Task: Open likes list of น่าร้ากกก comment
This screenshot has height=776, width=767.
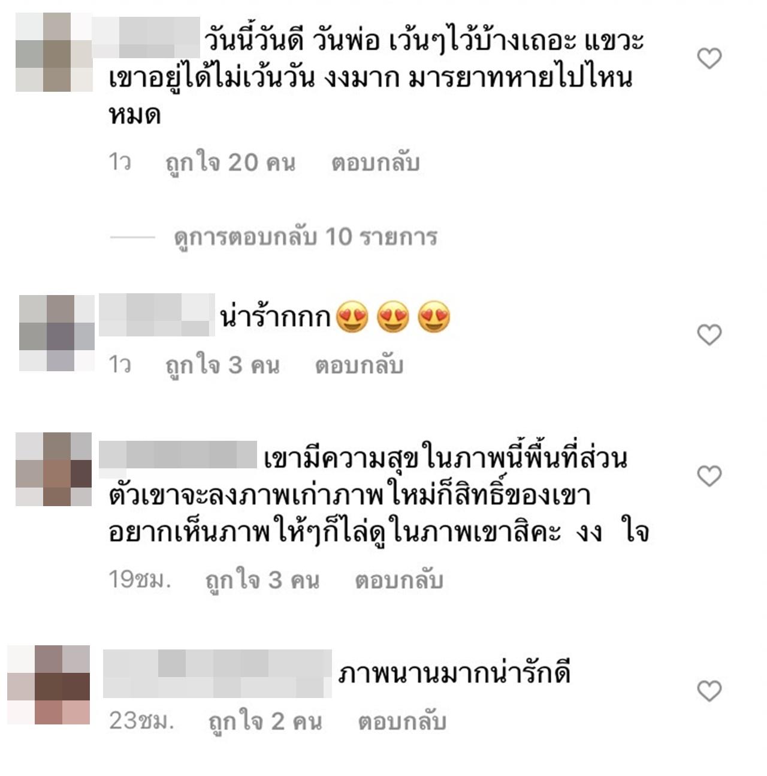Action: pyautogui.click(x=223, y=365)
